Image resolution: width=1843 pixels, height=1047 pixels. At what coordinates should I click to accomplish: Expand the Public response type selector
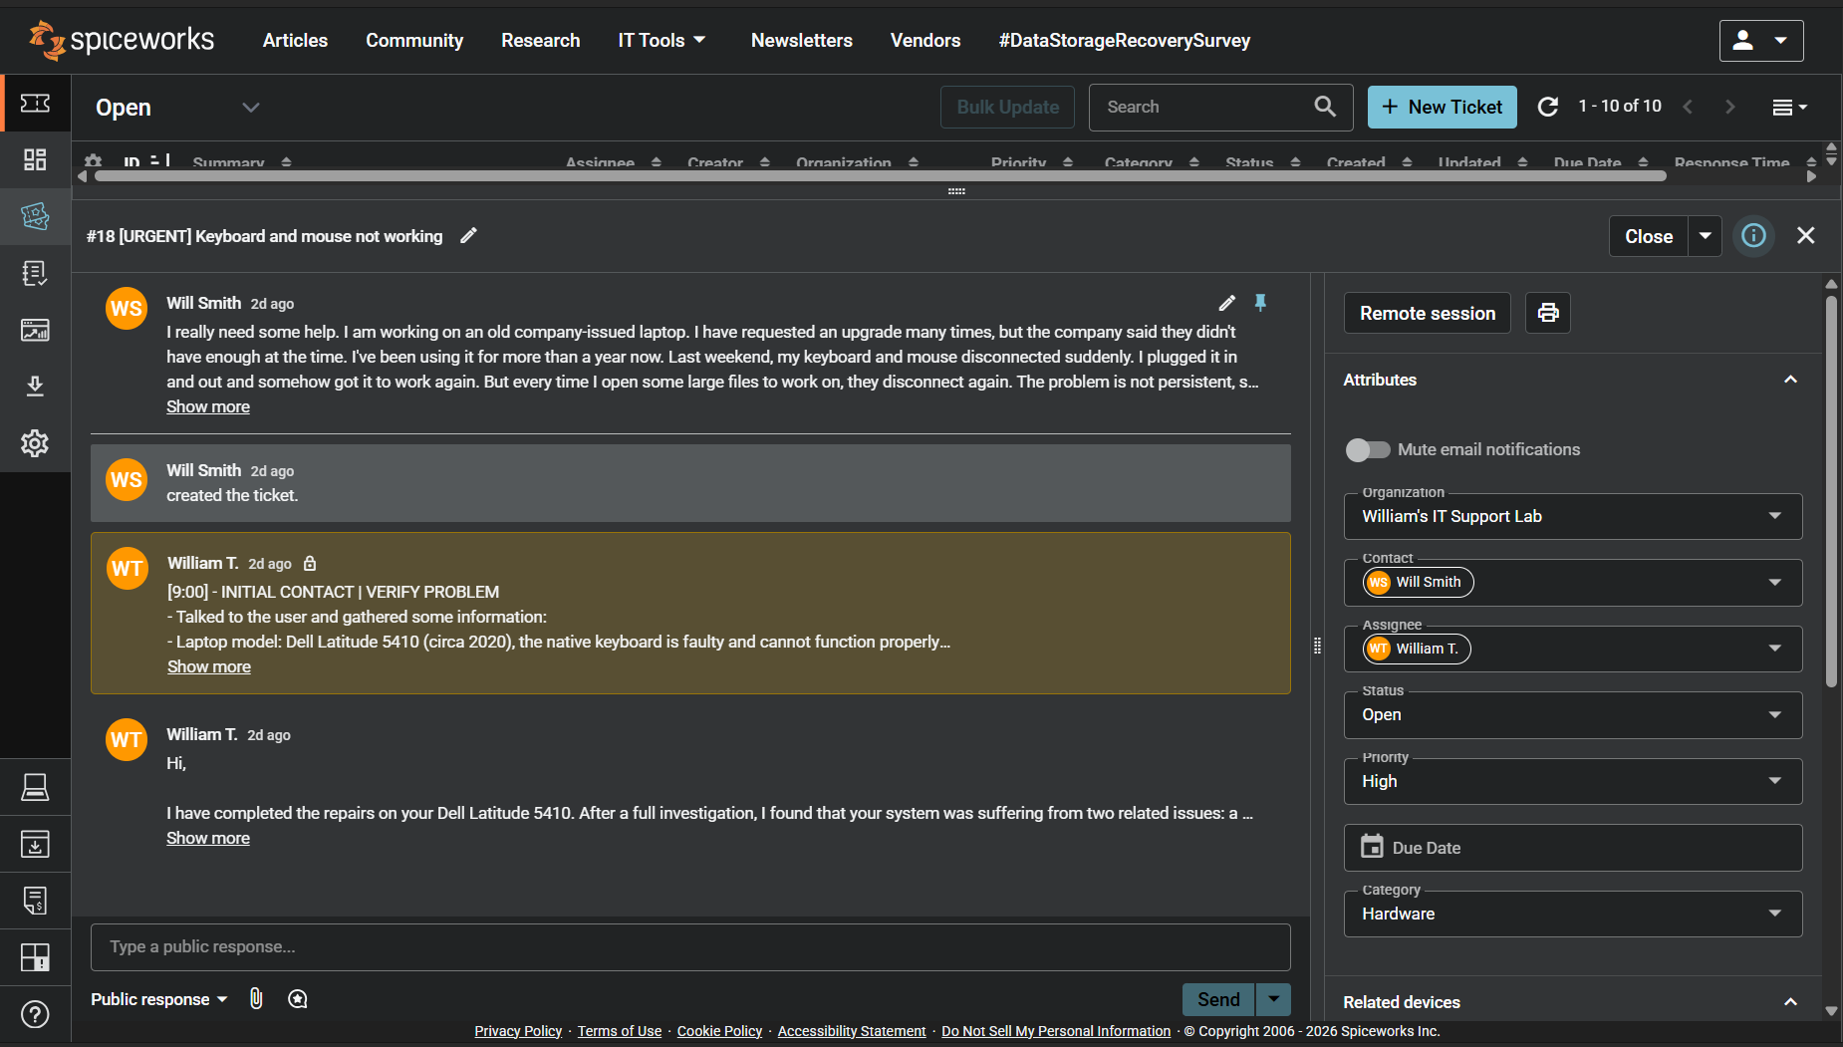click(159, 999)
